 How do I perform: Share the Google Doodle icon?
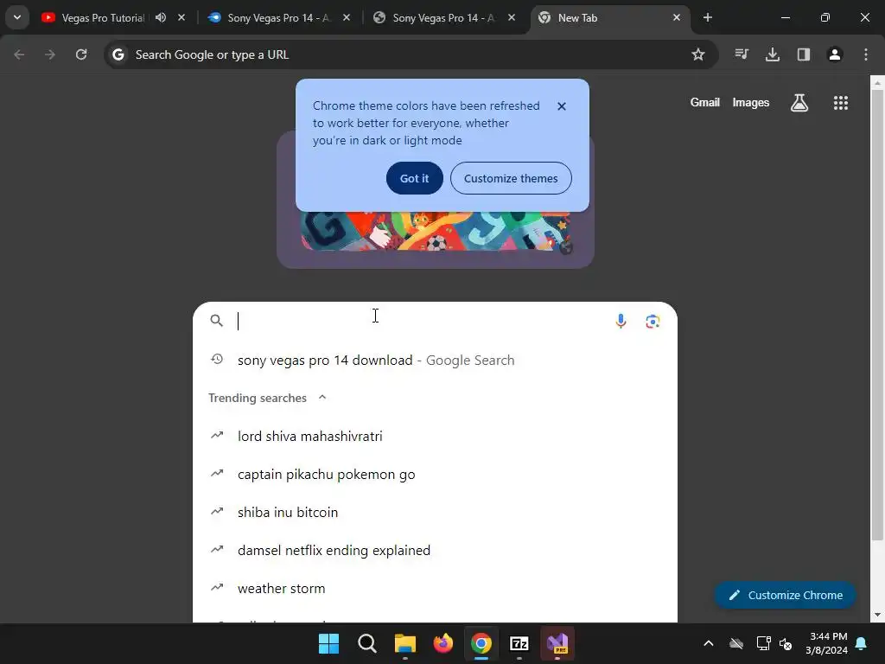click(x=565, y=248)
